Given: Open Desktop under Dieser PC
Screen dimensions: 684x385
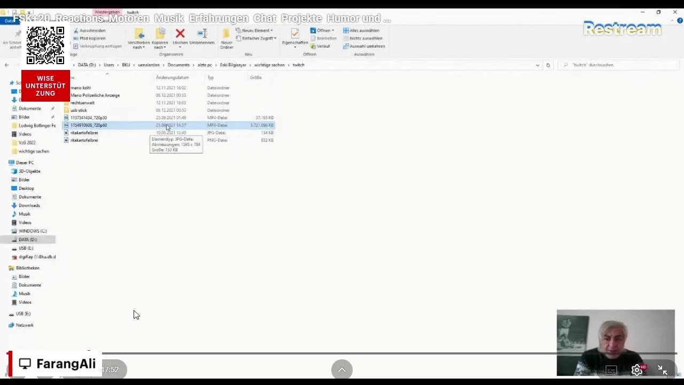Looking at the screenshot, I should tap(22, 188).
